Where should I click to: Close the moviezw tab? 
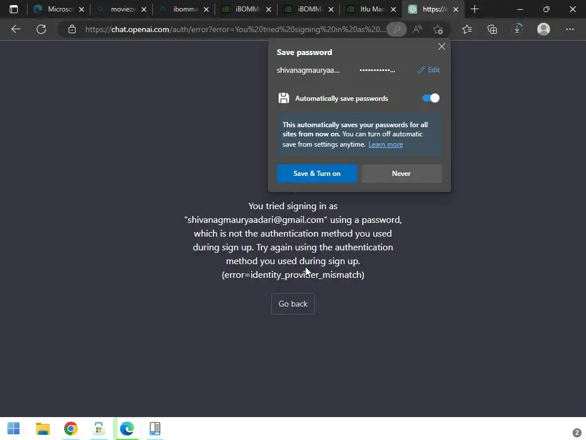(x=144, y=10)
